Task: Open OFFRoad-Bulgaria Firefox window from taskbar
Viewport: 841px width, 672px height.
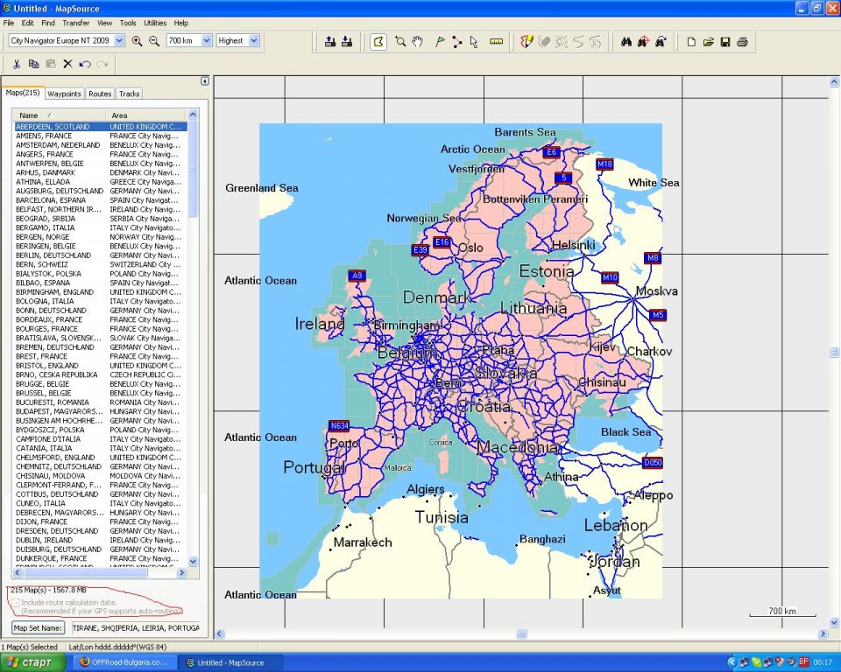Action: [123, 662]
